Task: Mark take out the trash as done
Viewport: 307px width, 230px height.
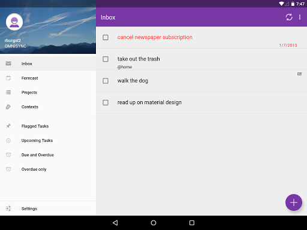Action: pyautogui.click(x=106, y=59)
